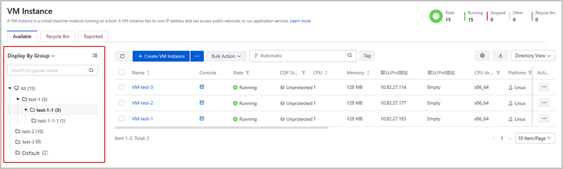This screenshot has width=563, height=169.
Task: Tick the checkbox for VM-test-3
Action: pos(122,87)
